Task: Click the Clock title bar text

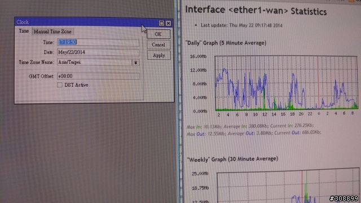Action: click(x=23, y=22)
